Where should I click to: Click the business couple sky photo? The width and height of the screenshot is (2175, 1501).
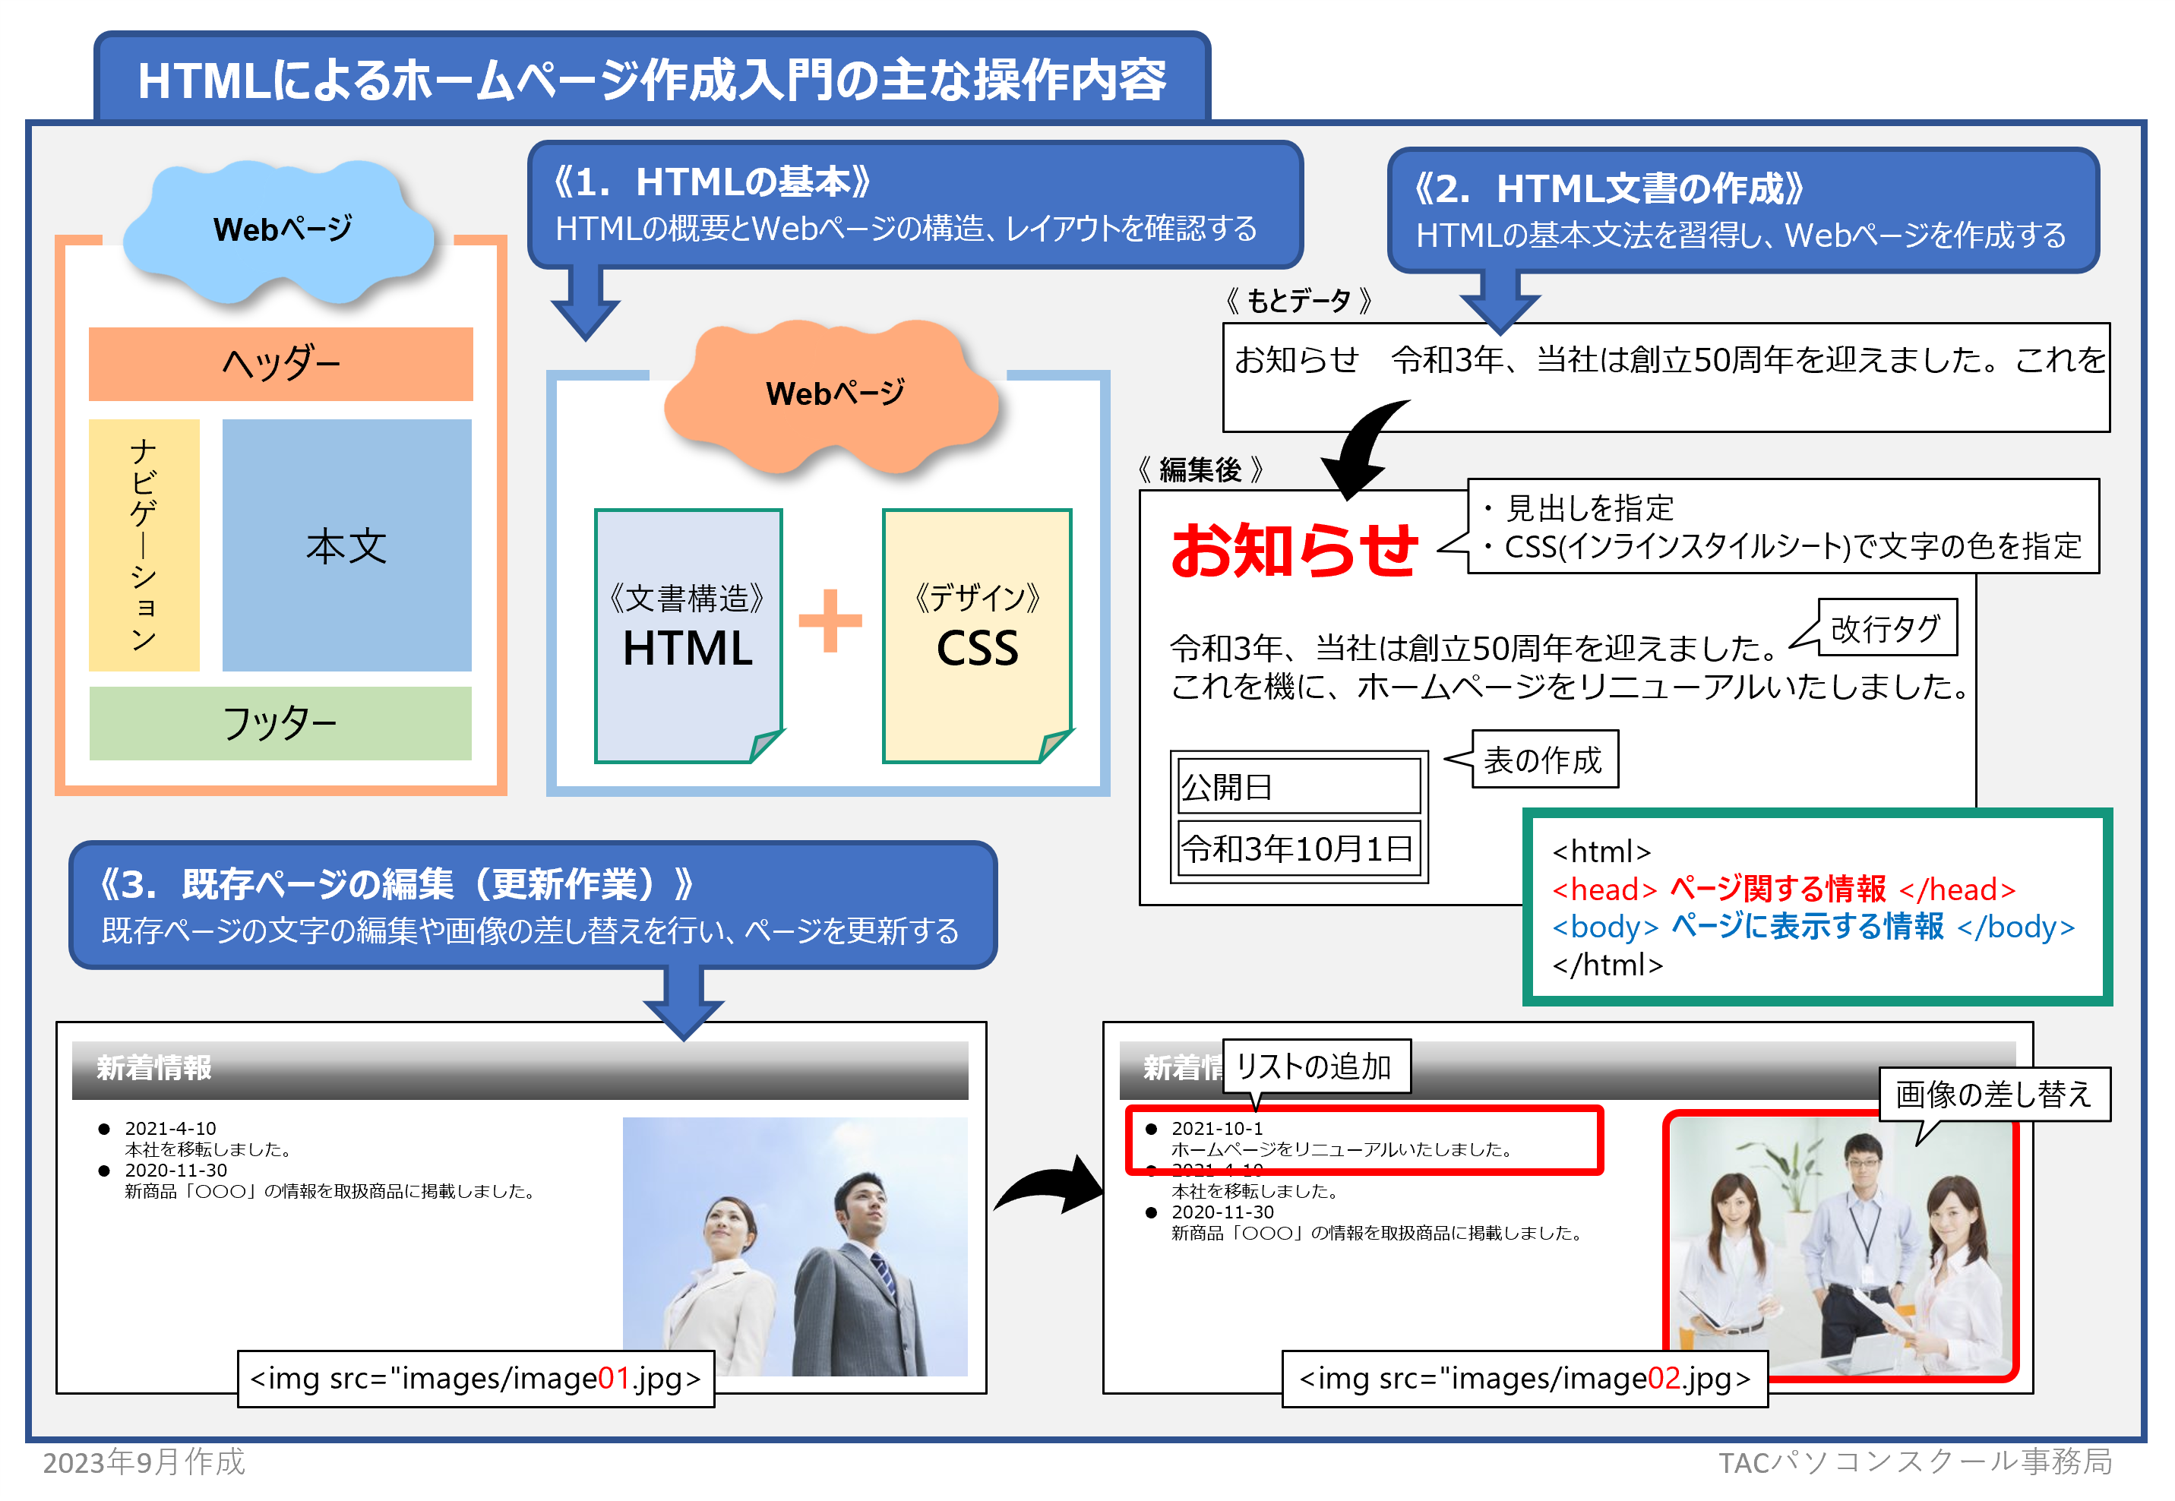795,1241
